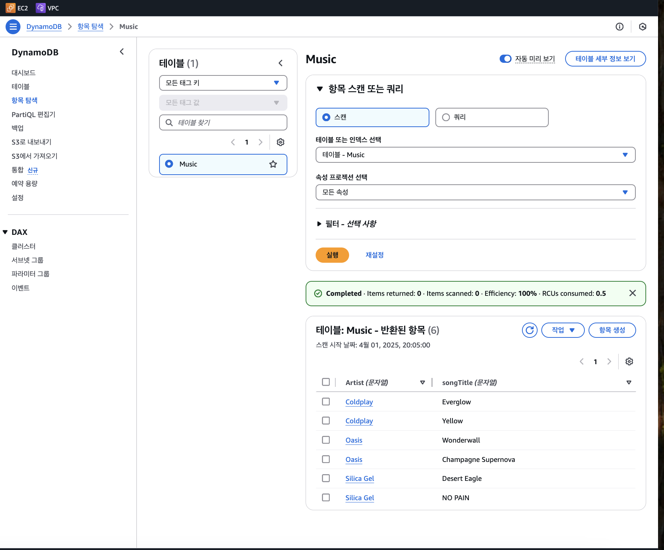Open 테이블 in the sidebar
Screen dimensions: 664x550
[20, 87]
